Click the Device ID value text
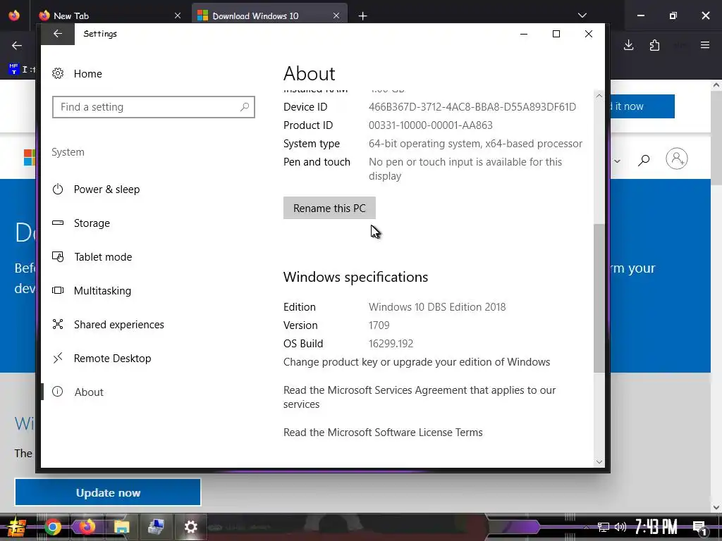Image resolution: width=722 pixels, height=541 pixels. click(472, 107)
